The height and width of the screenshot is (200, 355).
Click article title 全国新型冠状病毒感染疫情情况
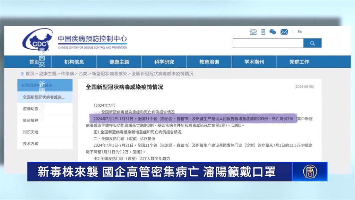coord(124,87)
